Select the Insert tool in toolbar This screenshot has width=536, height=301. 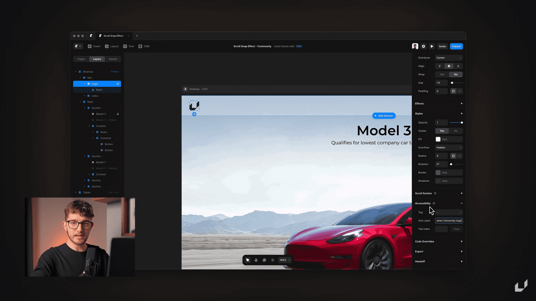coord(94,46)
